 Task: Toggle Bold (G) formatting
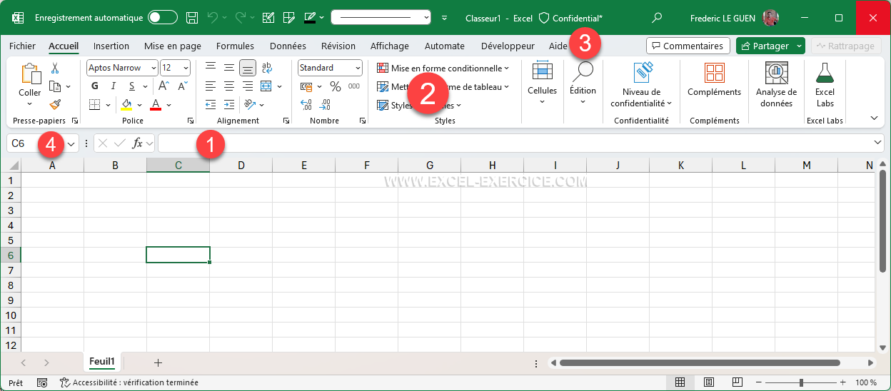(x=95, y=86)
